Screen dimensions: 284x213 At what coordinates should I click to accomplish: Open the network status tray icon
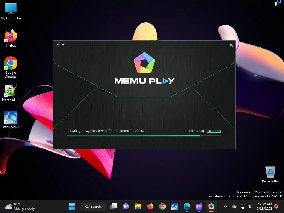point(243,206)
